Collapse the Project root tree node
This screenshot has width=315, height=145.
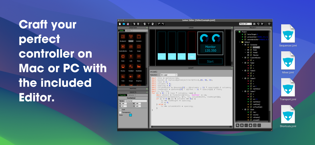click(237, 32)
